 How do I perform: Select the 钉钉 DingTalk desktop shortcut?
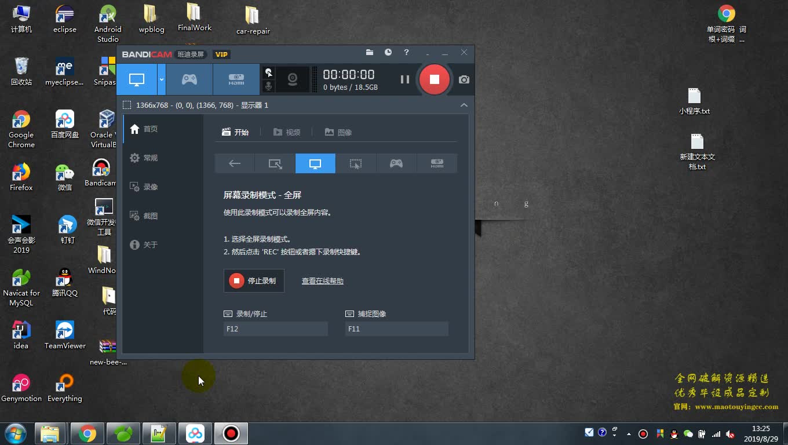click(x=68, y=229)
